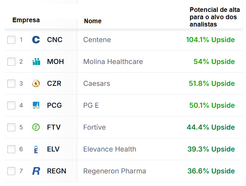Sort by Potencial de alta column header

coord(214,17)
